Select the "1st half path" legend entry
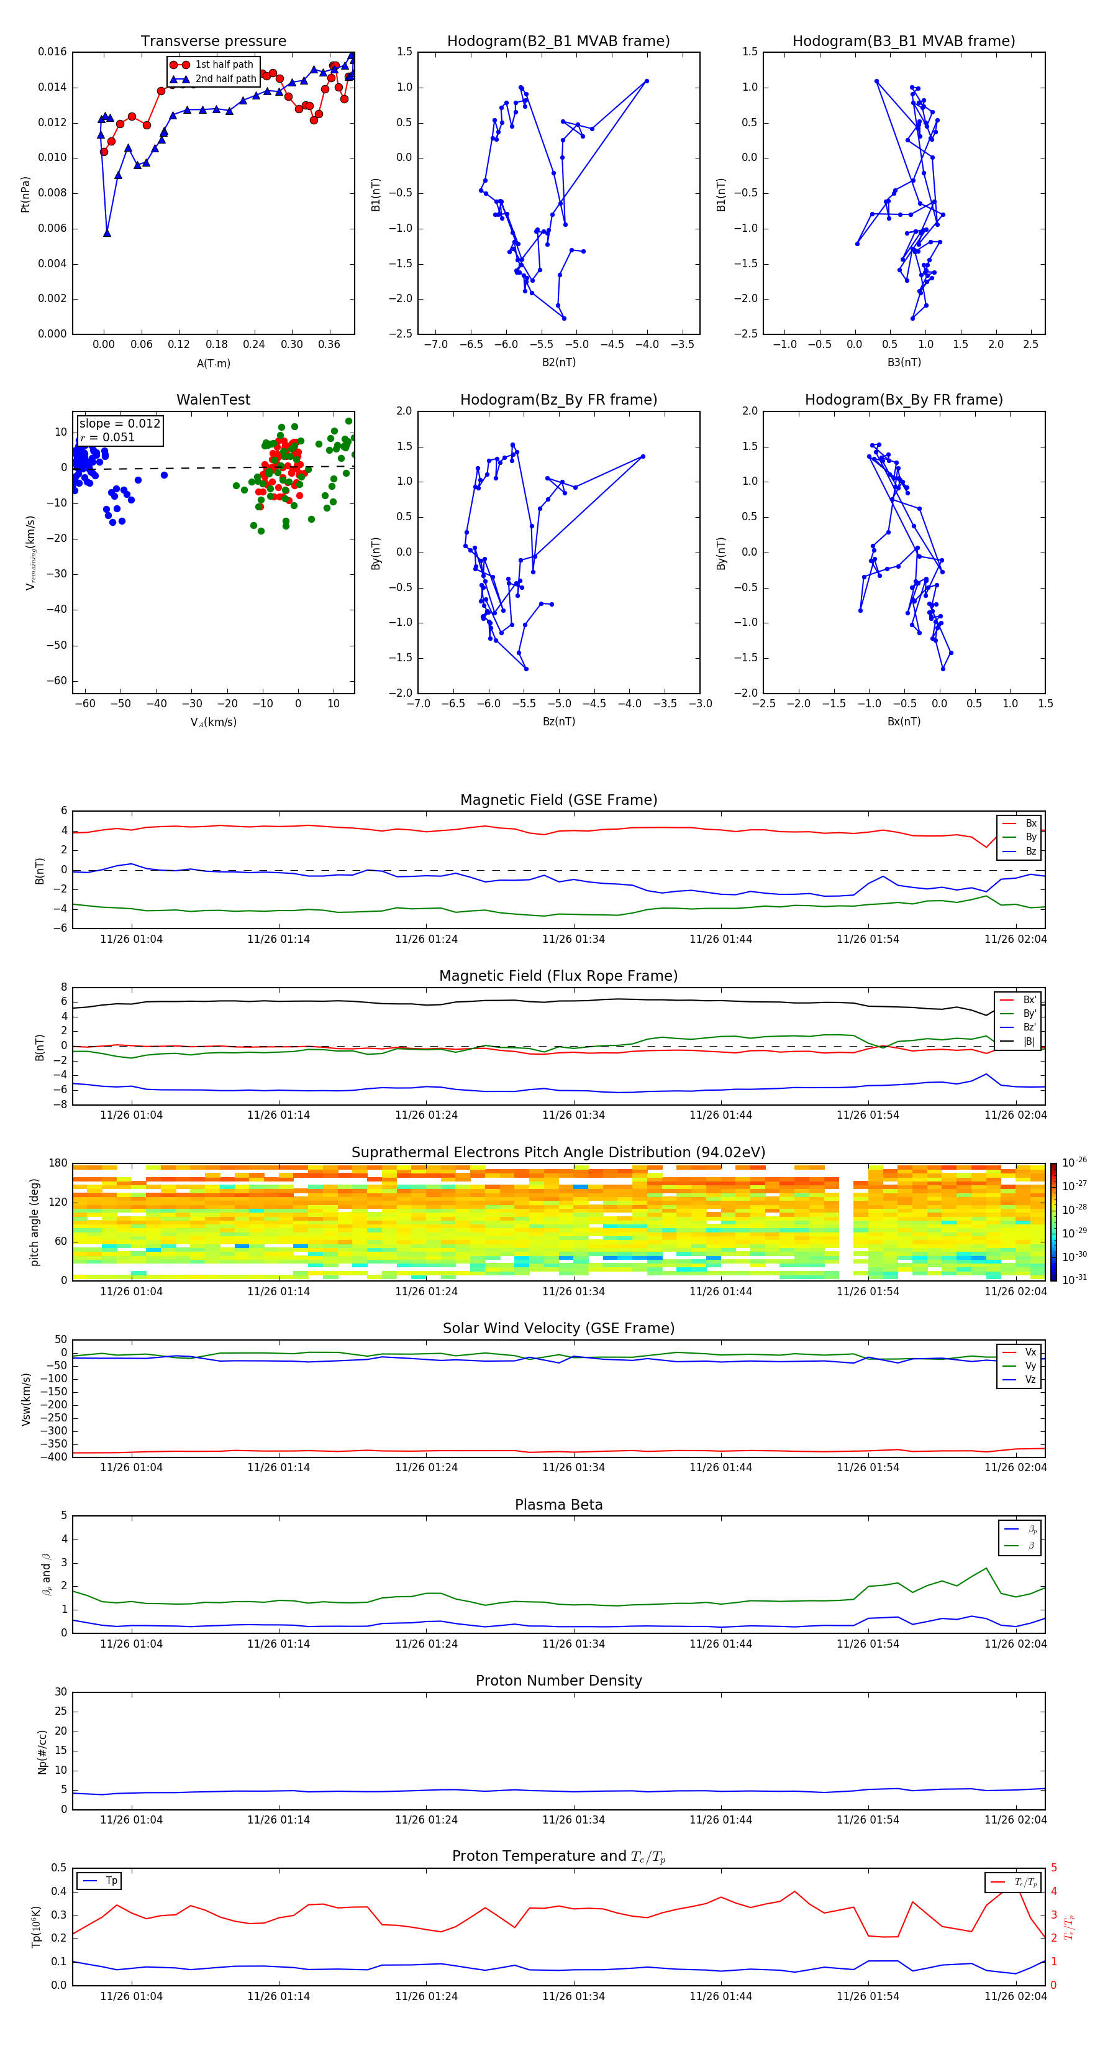The width and height of the screenshot is (1118, 2051). click(212, 65)
